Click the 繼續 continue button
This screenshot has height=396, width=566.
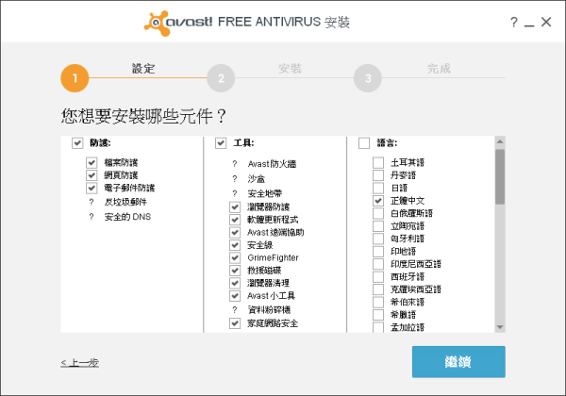pyautogui.click(x=458, y=362)
